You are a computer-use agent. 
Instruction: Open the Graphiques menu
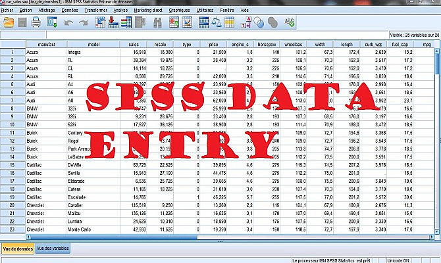(180, 10)
